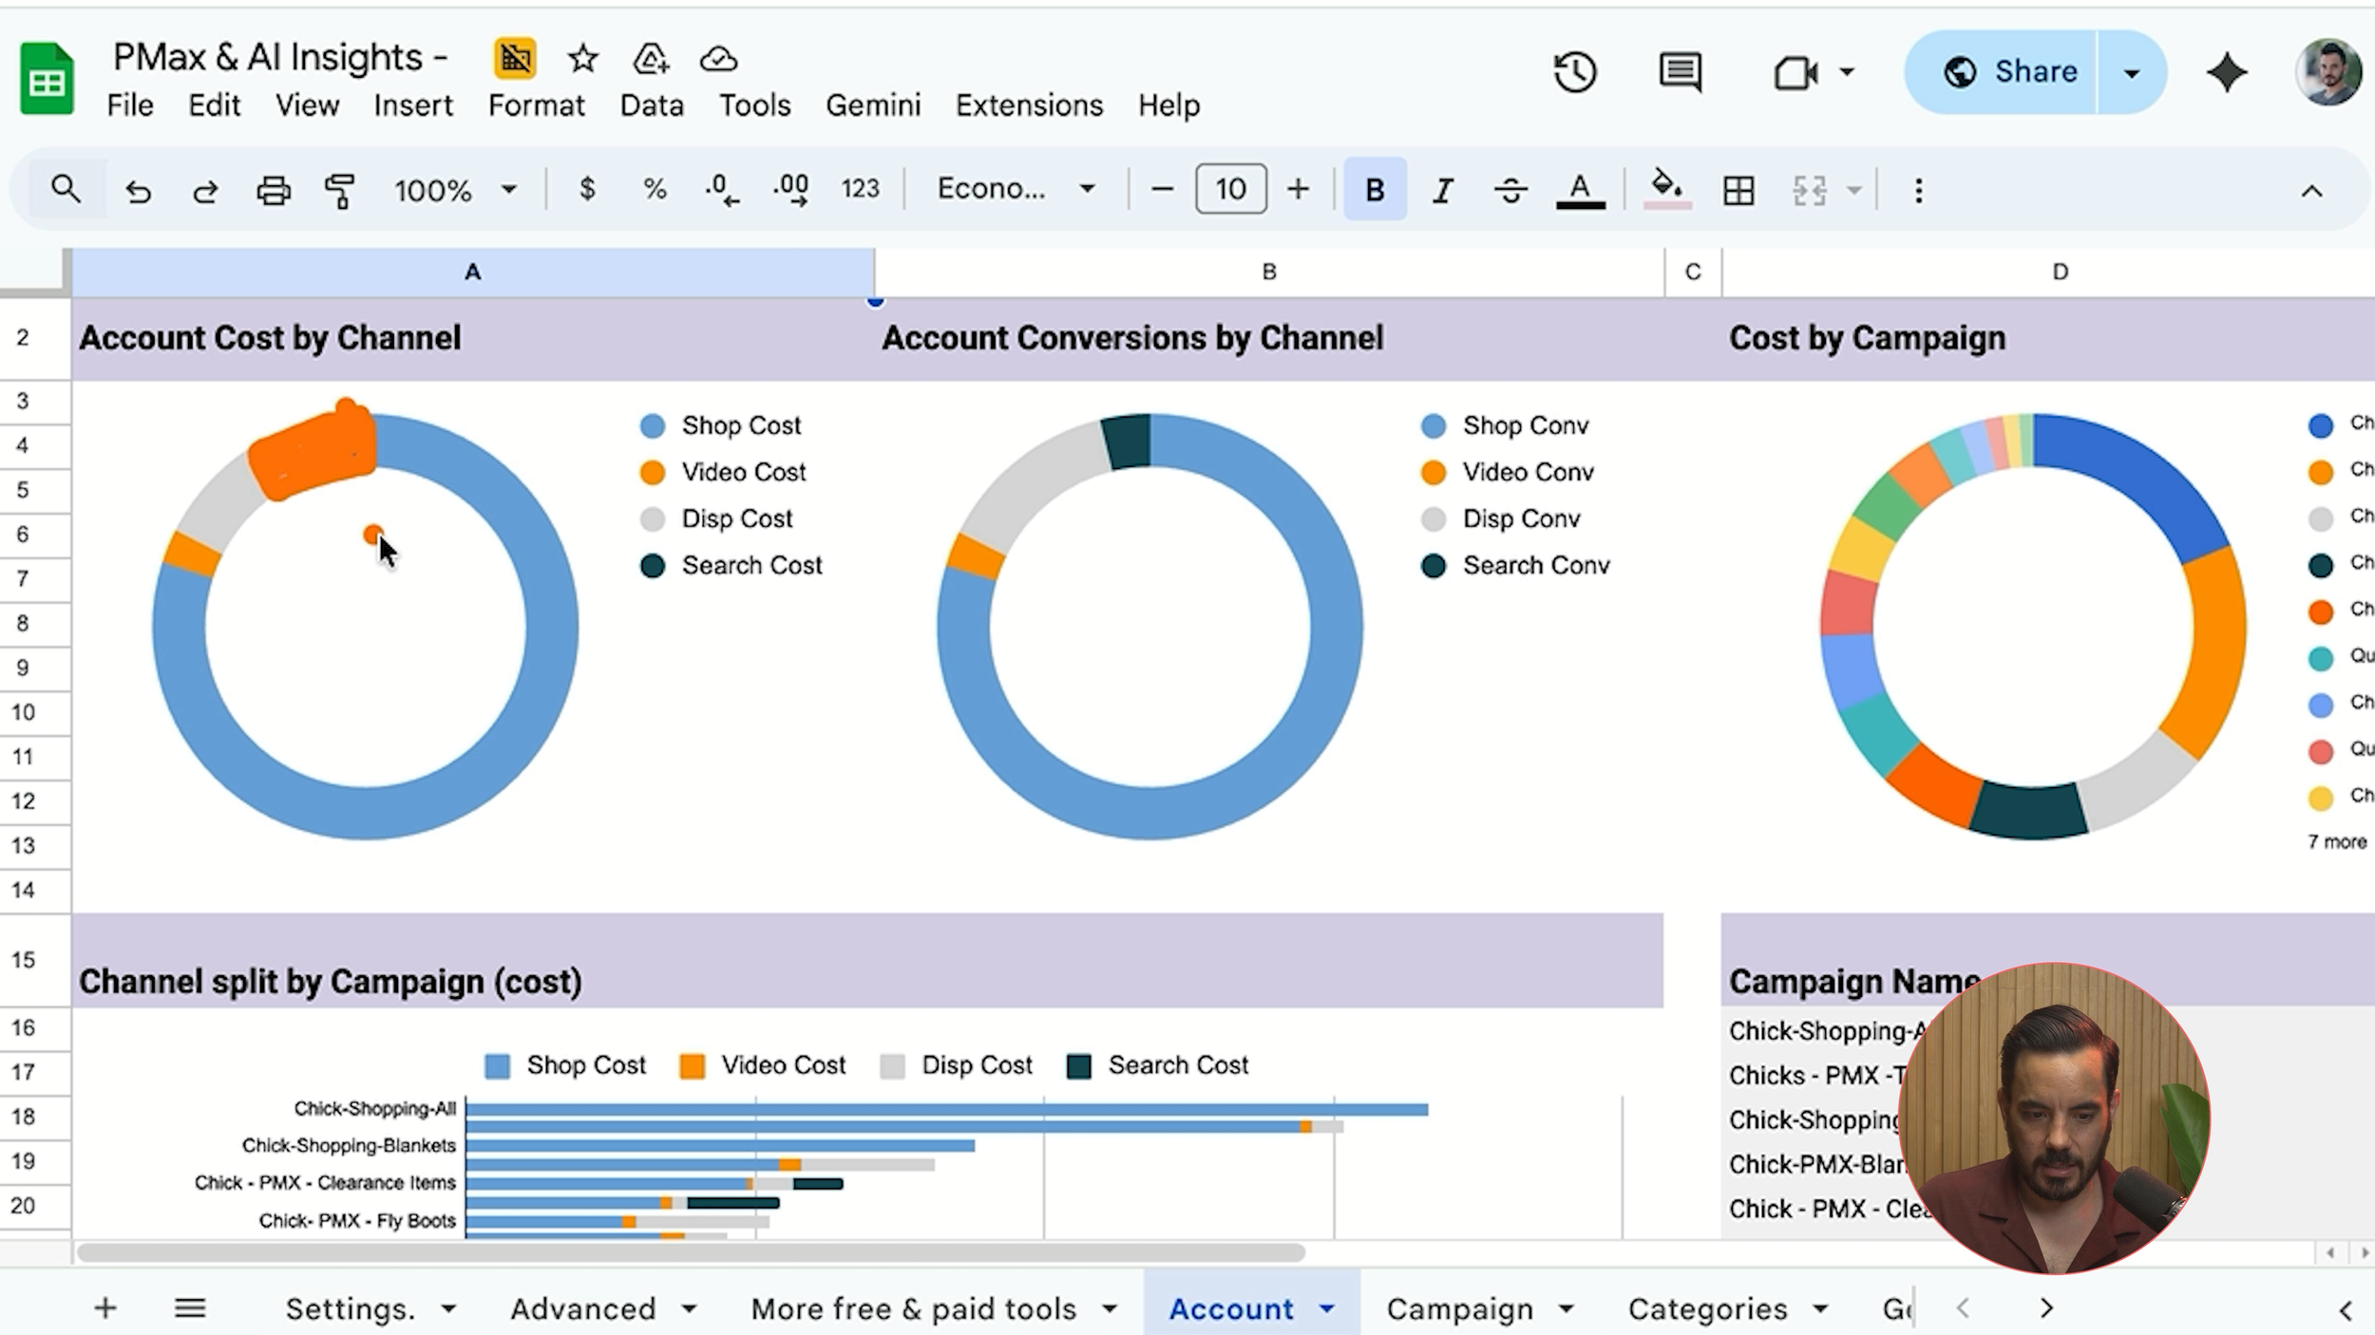Viewport: 2375px width, 1335px height.
Task: Open the Categories tab menu arrow
Action: 1820,1309
